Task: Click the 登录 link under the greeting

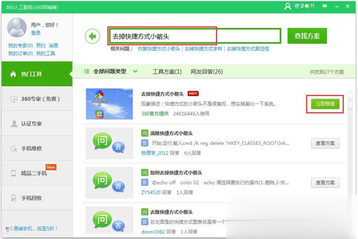Action: [36, 33]
